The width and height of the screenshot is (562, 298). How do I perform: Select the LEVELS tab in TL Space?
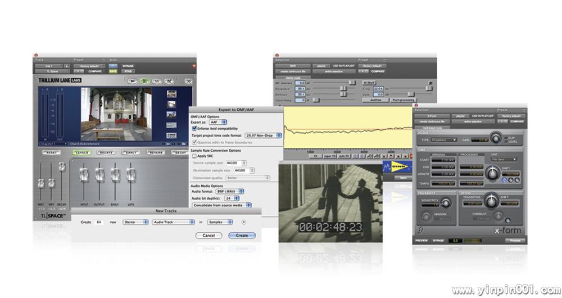click(81, 152)
